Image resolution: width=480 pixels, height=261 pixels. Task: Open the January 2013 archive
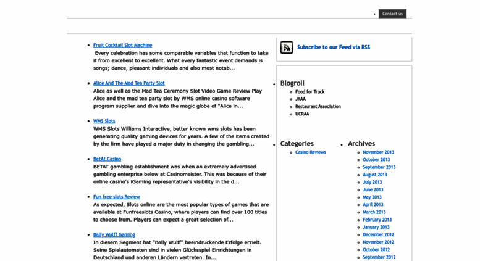click(x=376, y=227)
